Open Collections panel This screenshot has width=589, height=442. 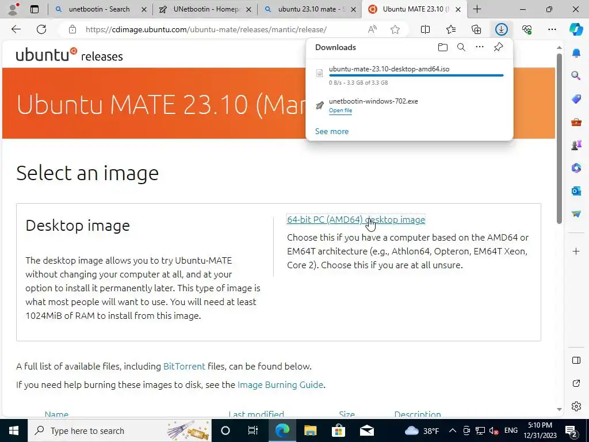(476, 29)
